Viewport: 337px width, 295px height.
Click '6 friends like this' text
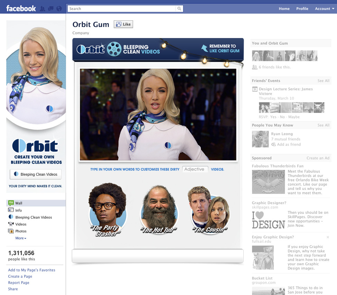(275, 67)
